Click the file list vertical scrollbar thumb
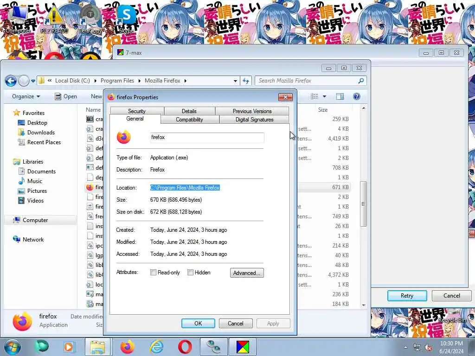Screen dimensions: 475x356 pyautogui.click(x=364, y=204)
